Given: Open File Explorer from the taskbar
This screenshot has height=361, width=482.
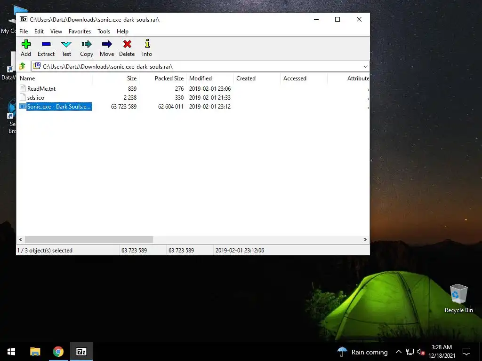Looking at the screenshot, I should (x=35, y=352).
